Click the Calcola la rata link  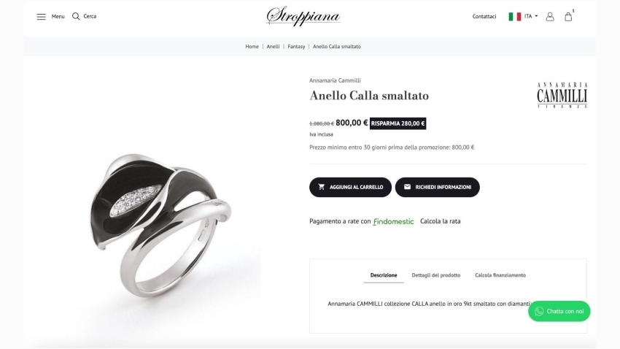point(440,221)
